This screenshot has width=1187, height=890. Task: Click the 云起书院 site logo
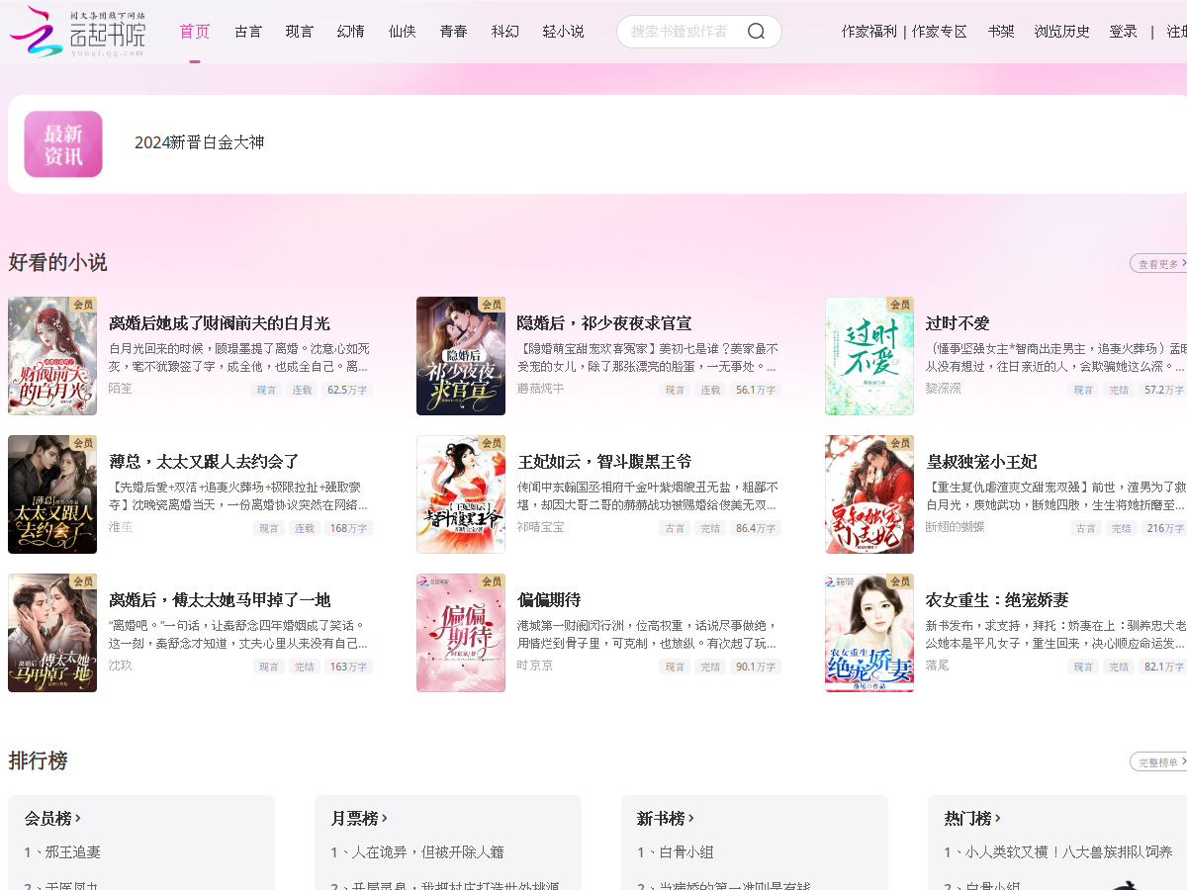click(x=77, y=32)
